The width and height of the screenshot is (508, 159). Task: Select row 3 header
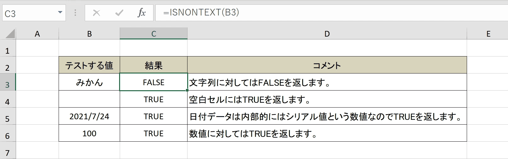coord(8,82)
